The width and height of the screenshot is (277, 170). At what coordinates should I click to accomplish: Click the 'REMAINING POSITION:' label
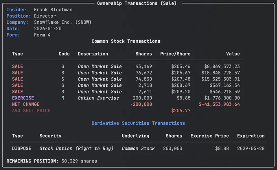click(33, 161)
